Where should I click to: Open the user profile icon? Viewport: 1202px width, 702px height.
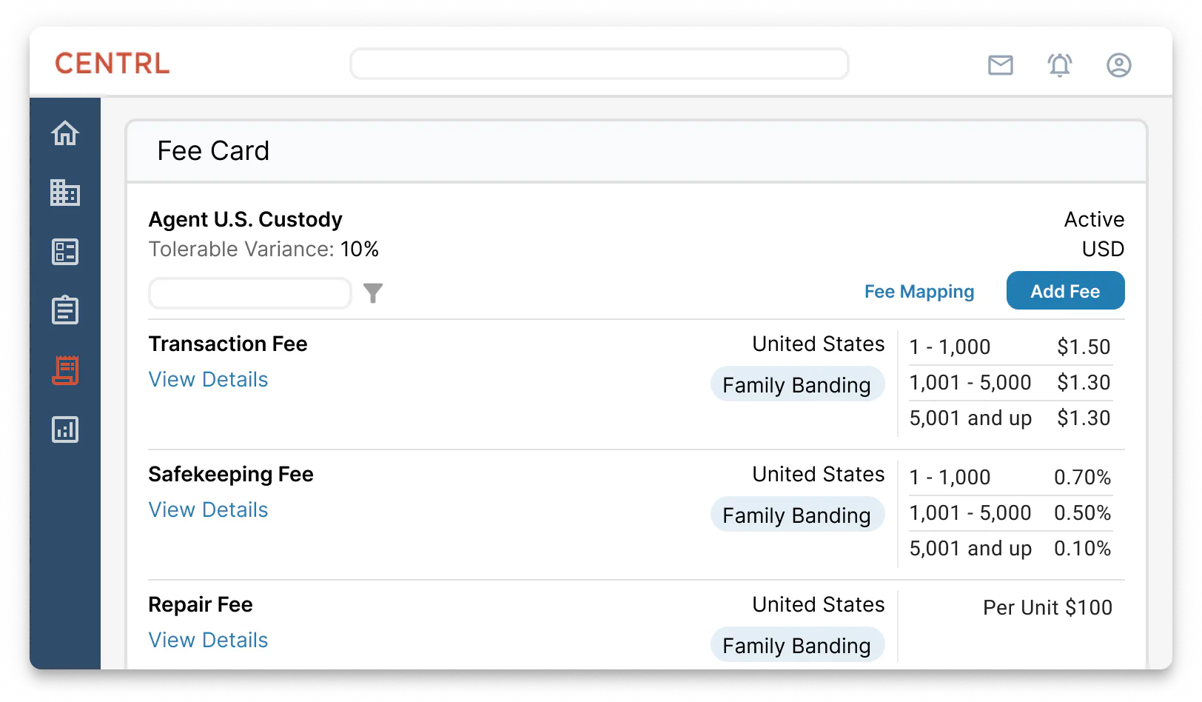(x=1118, y=65)
